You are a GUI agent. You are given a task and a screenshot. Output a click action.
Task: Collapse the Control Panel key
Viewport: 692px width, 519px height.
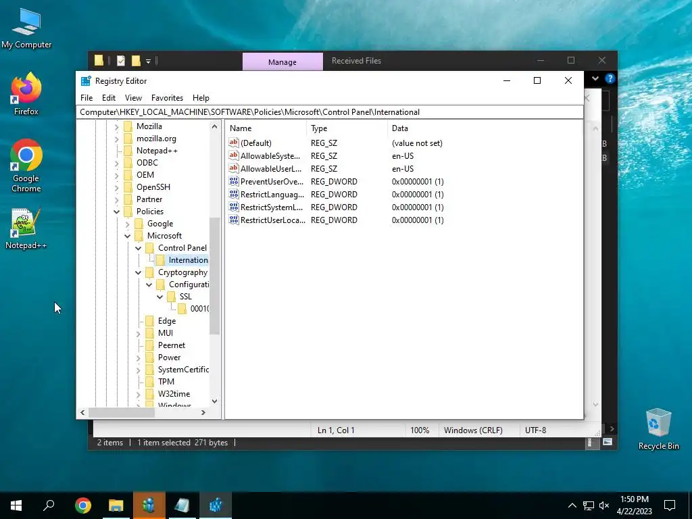[138, 248]
